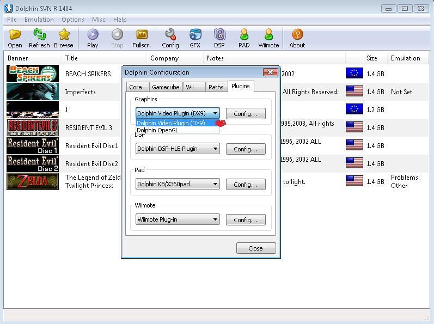Screen dimensions: 434x324
Task: Click the European flag for Beach Spikers
Action: (354, 74)
